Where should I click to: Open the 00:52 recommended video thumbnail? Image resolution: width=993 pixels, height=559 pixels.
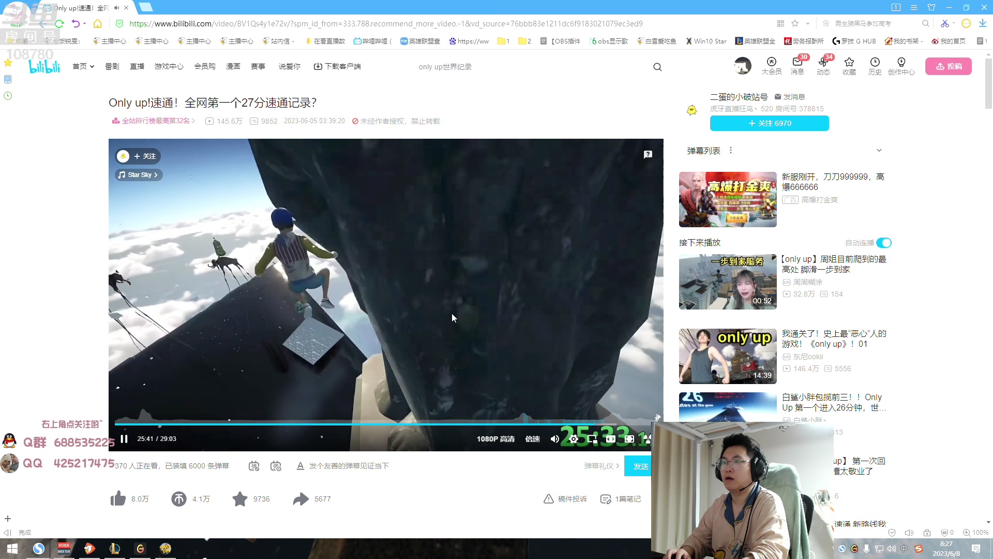tap(728, 281)
